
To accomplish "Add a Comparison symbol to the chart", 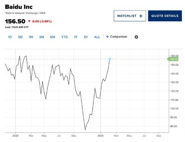I will pyautogui.click(x=117, y=37).
